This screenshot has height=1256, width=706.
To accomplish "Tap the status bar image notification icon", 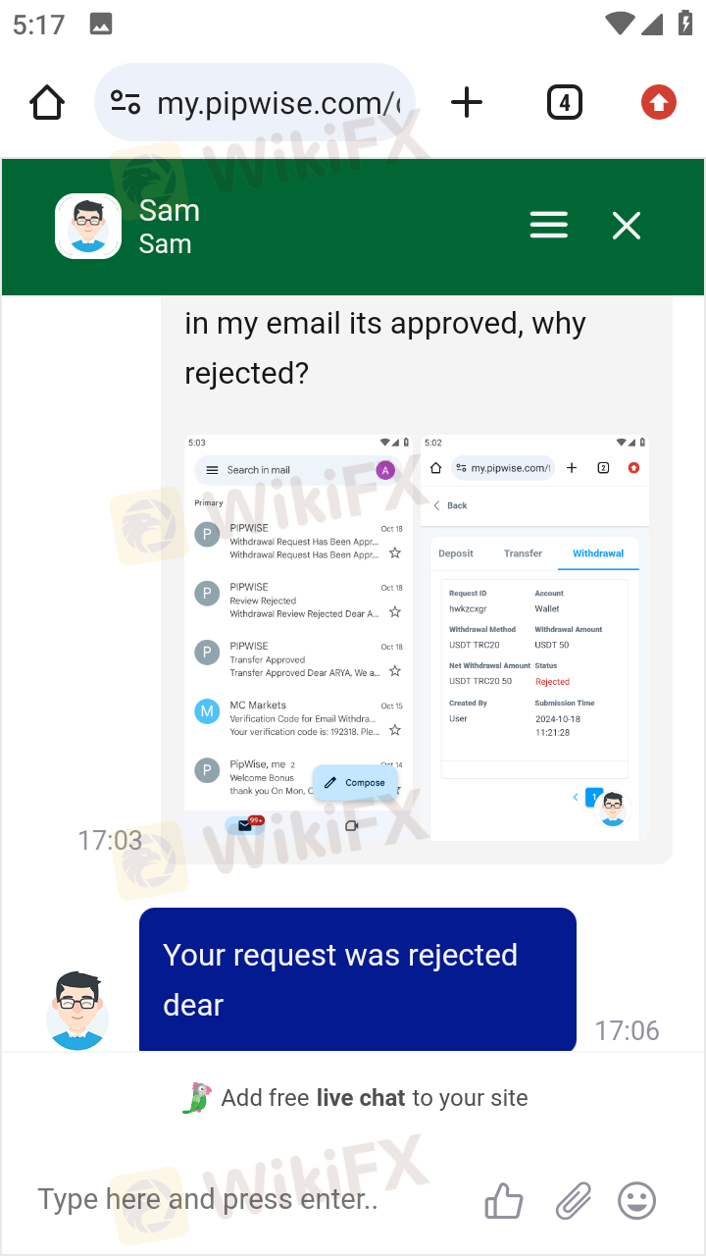I will pyautogui.click(x=100, y=25).
